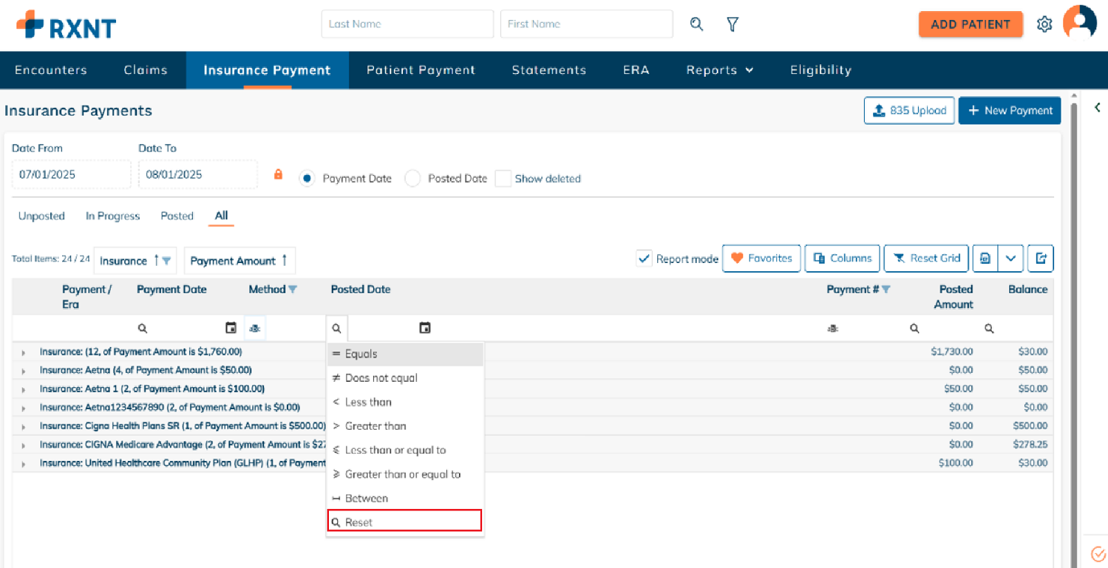Expand the Insurance: Aetna 1 group row
Image resolution: width=1108 pixels, height=568 pixels.
[x=23, y=389]
